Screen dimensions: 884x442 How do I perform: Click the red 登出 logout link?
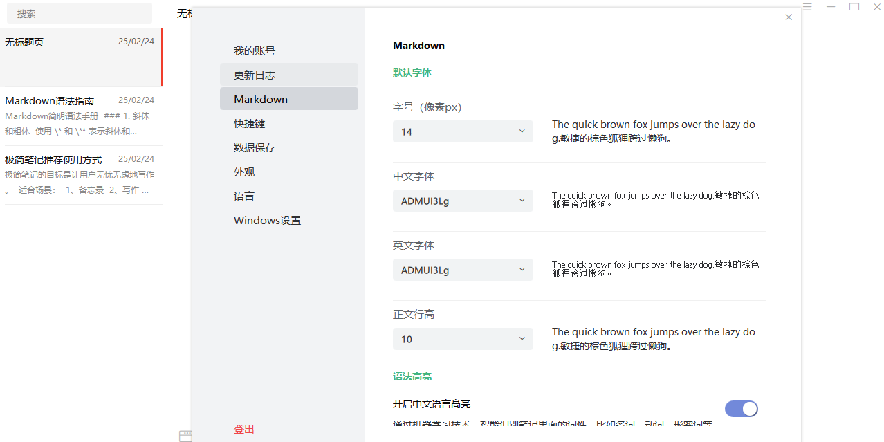point(244,429)
